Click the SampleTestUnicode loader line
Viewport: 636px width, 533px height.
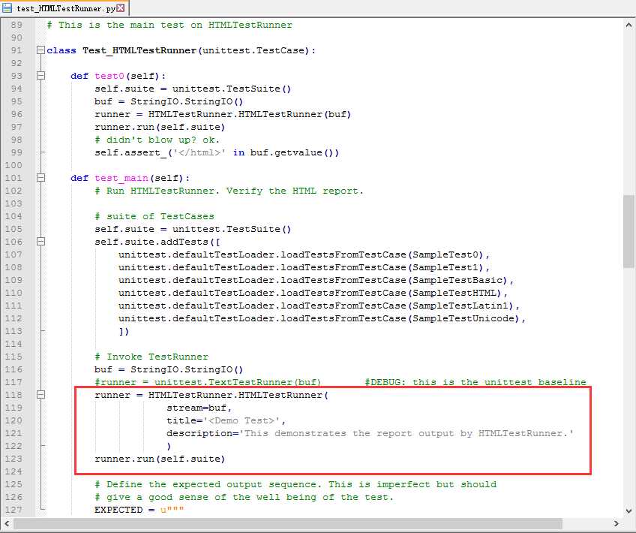tap(322, 318)
